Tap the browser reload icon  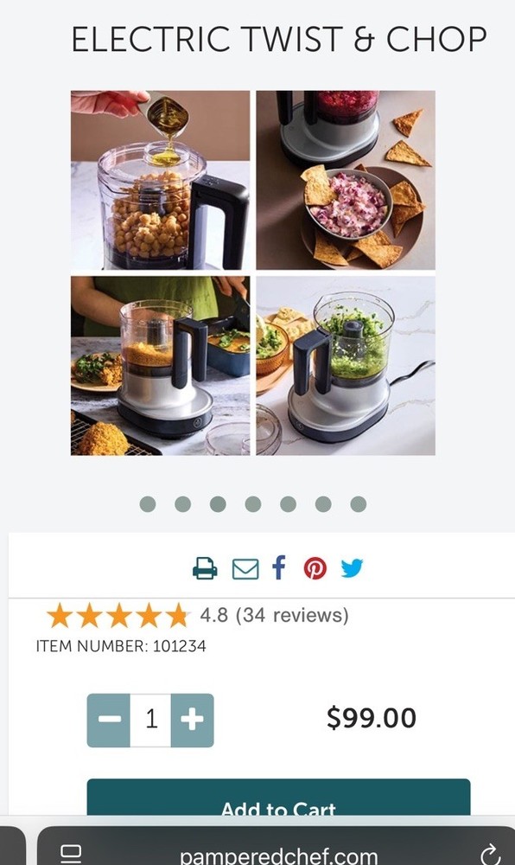[x=490, y=855]
